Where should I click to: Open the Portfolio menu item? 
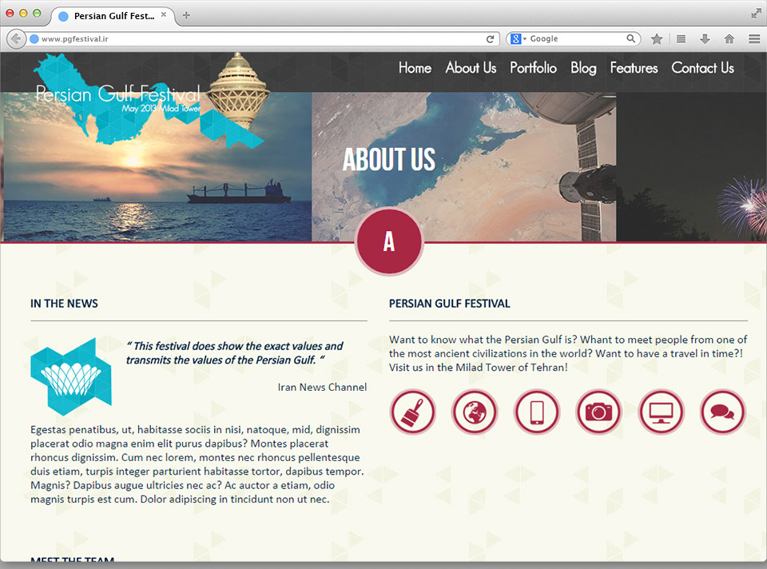pyautogui.click(x=533, y=67)
